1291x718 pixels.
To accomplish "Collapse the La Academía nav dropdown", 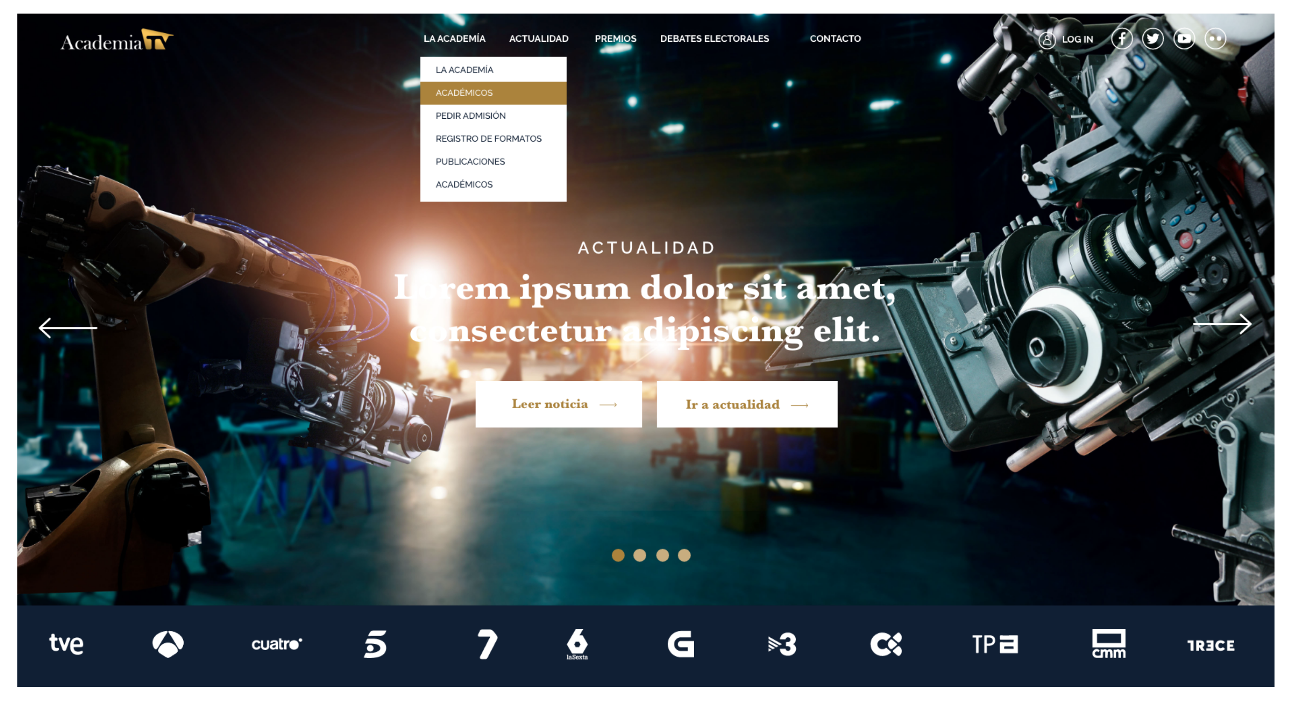I will 454,39.
